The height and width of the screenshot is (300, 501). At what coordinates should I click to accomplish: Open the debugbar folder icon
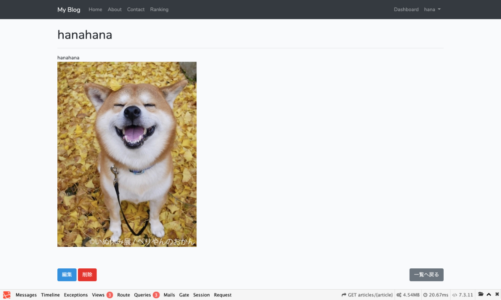[481, 294]
